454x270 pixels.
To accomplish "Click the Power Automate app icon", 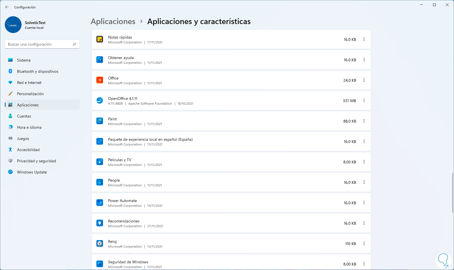I will [100, 203].
